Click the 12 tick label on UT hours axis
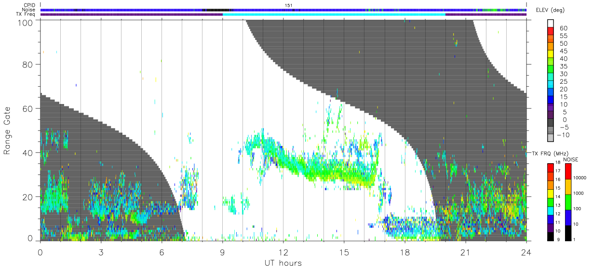 [x=283, y=253]
